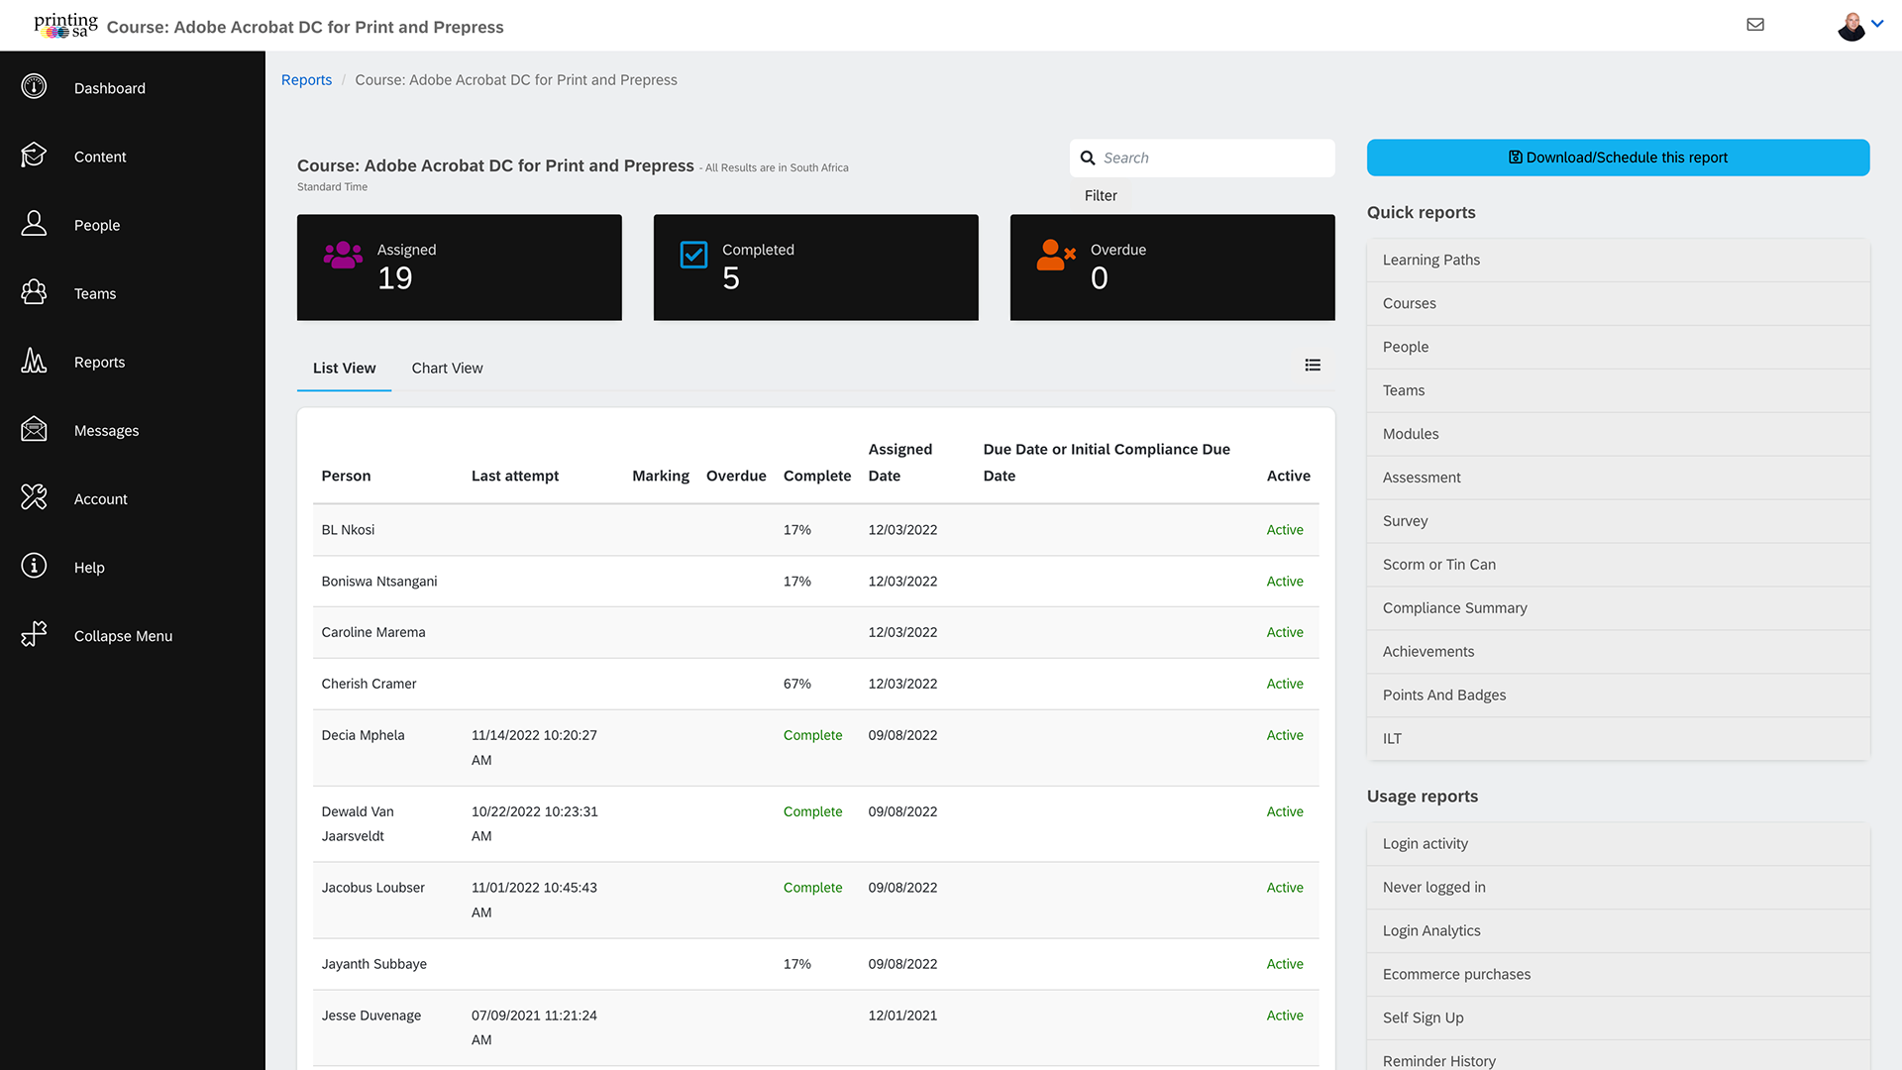The width and height of the screenshot is (1902, 1070).
Task: Open the Self Sign Up report
Action: [x=1618, y=1018]
